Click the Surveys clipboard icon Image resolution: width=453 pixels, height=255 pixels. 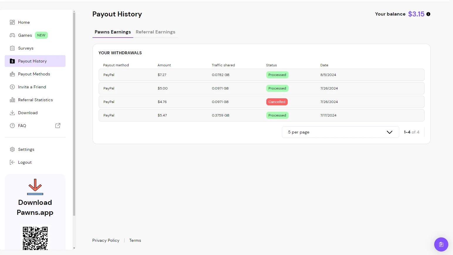[x=12, y=48]
